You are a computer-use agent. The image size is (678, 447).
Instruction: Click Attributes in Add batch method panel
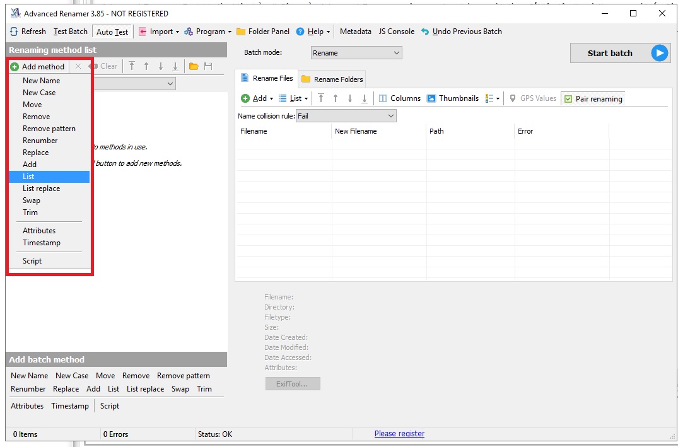click(x=27, y=406)
